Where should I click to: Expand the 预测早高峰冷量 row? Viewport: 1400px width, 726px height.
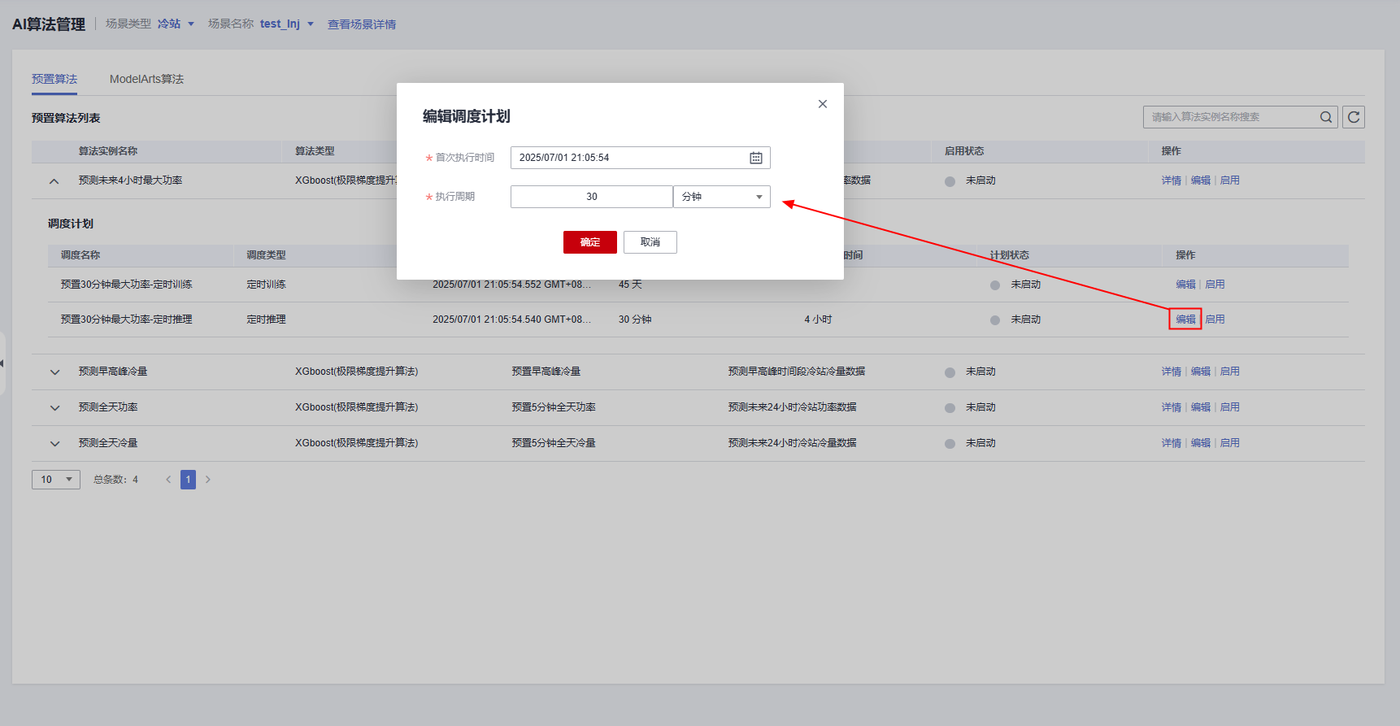coord(54,372)
